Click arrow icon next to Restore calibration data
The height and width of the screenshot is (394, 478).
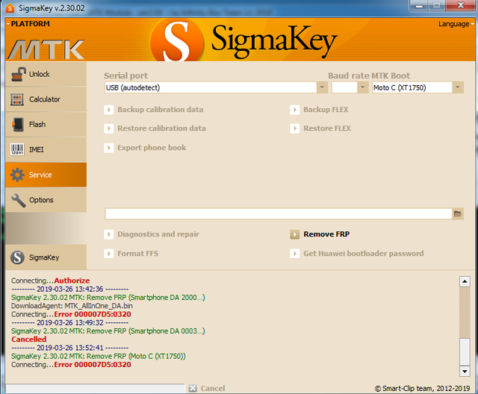[108, 128]
